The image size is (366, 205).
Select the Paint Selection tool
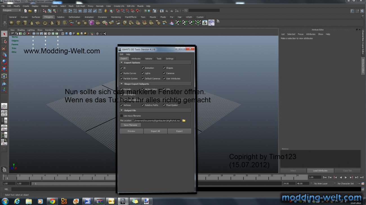4,48
